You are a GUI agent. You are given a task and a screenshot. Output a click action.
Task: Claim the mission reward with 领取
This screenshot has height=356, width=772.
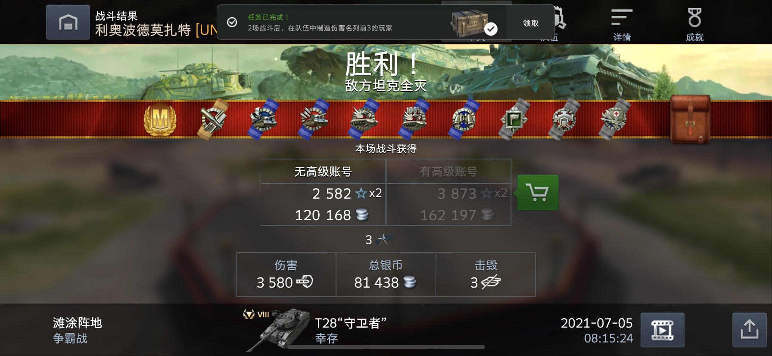point(531,23)
